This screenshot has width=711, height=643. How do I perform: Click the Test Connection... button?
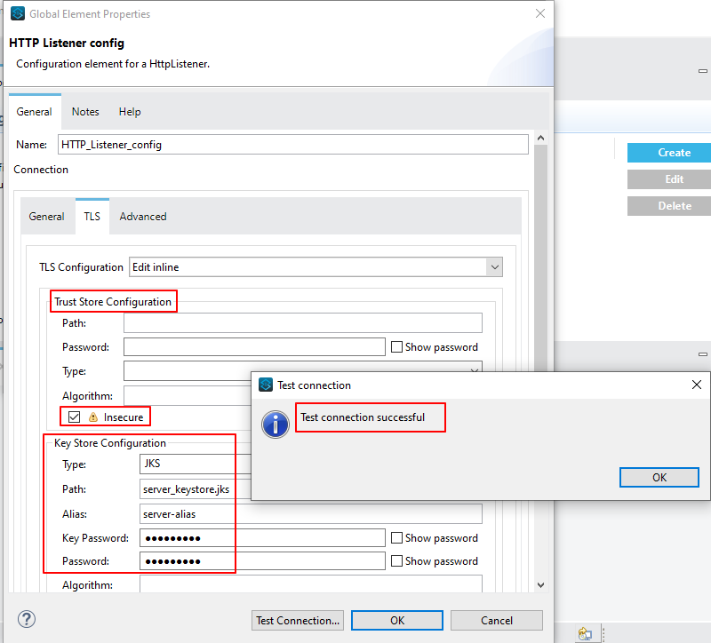point(297,621)
